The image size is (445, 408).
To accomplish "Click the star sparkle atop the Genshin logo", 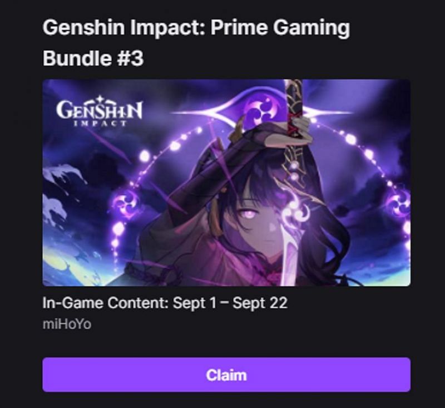I will [x=100, y=100].
